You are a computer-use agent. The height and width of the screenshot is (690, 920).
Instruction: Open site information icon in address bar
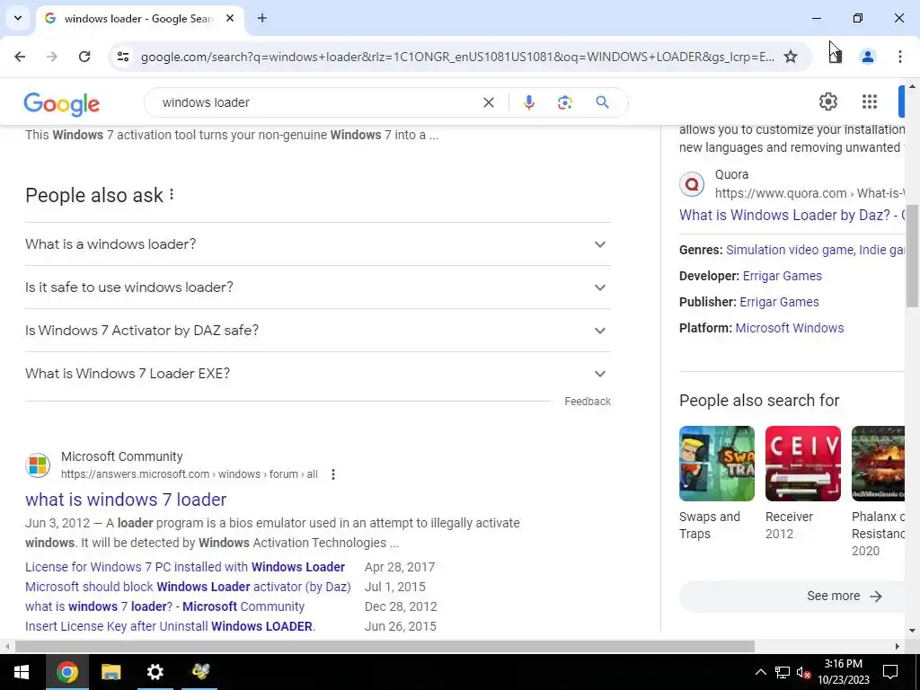[x=122, y=57]
